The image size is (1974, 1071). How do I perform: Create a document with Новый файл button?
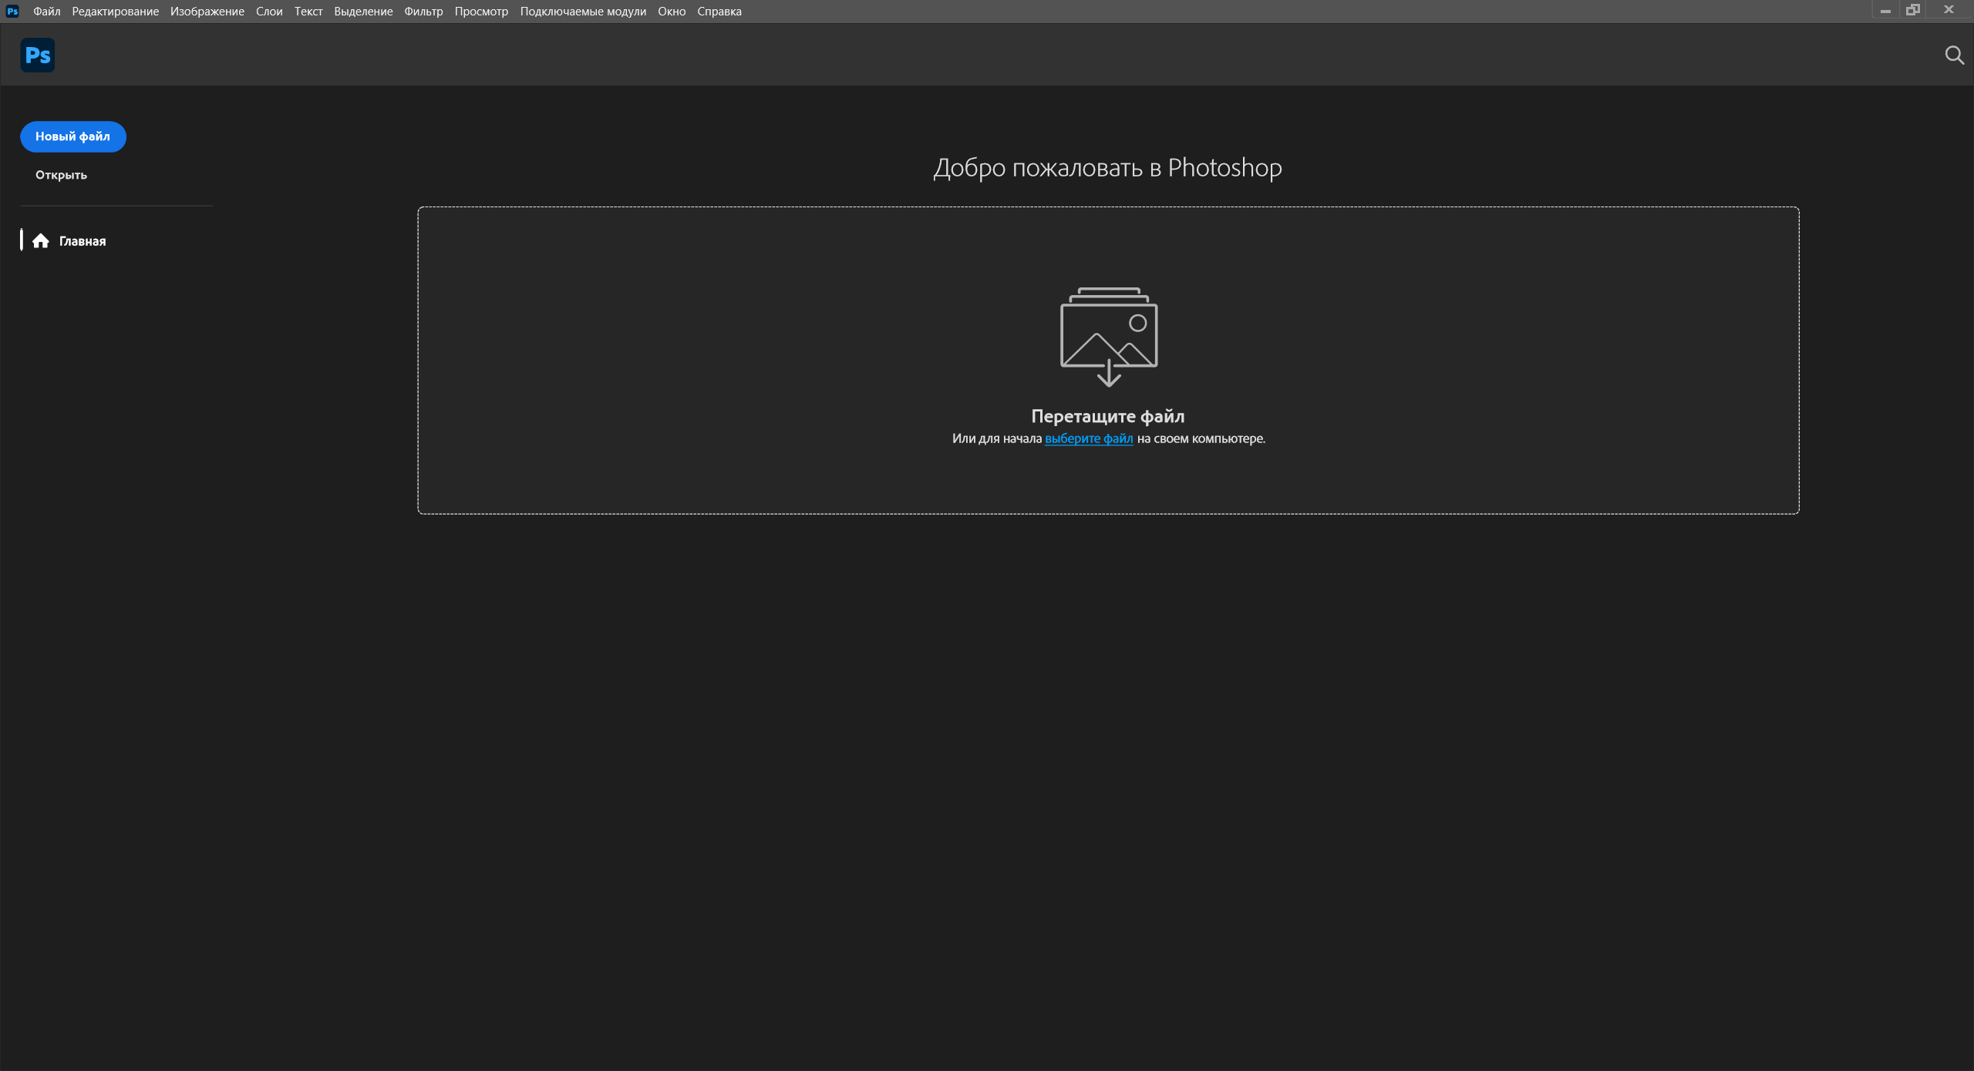[73, 136]
